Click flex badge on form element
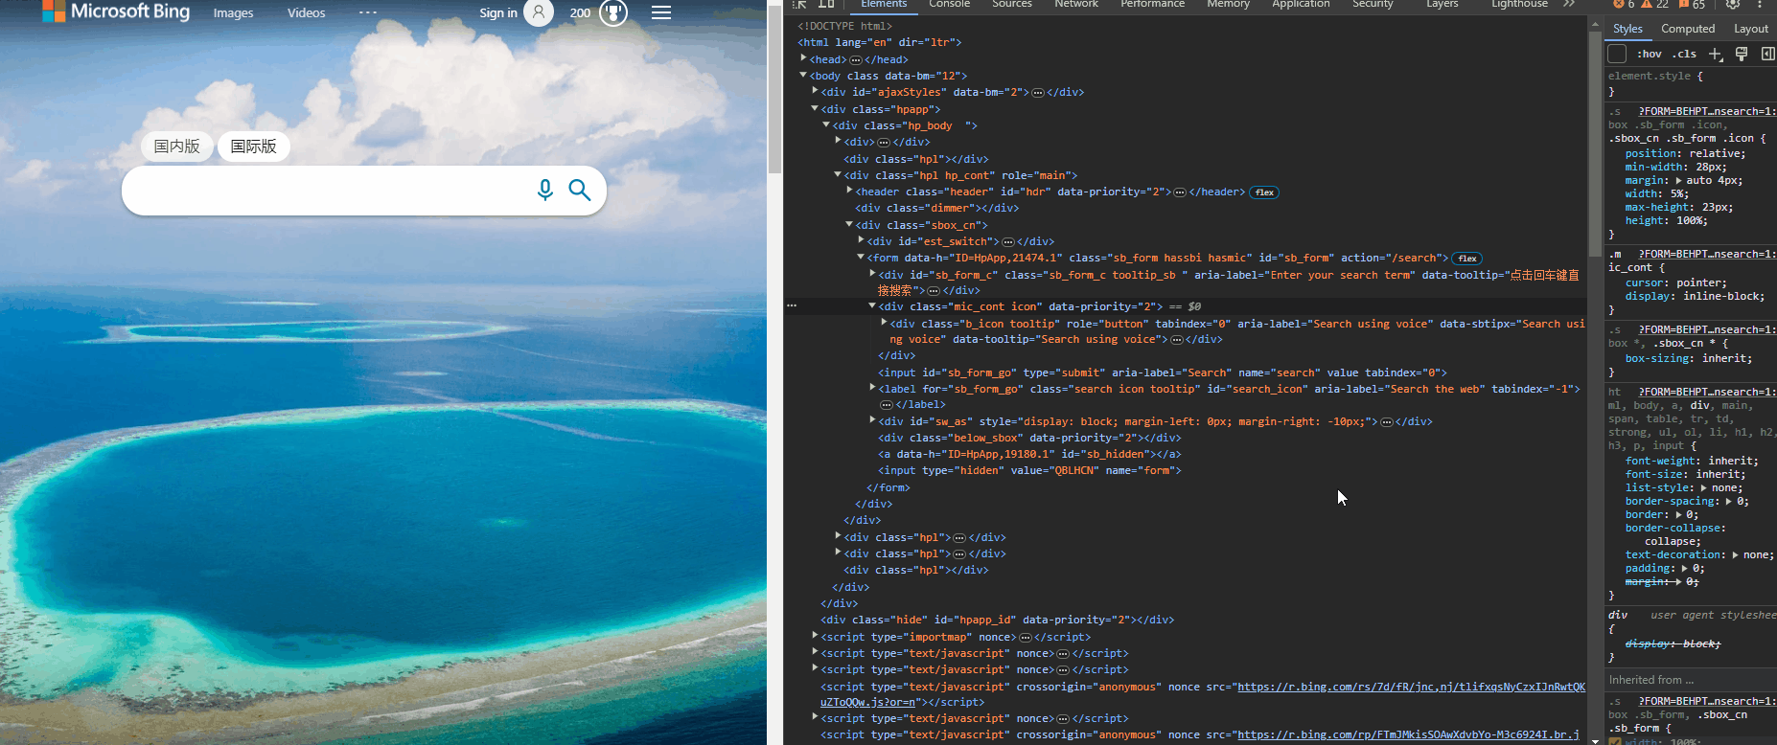The width and height of the screenshot is (1777, 745). [x=1467, y=259]
